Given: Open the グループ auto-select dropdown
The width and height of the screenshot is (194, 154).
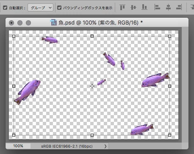Looking at the screenshot, I should point(40,8).
